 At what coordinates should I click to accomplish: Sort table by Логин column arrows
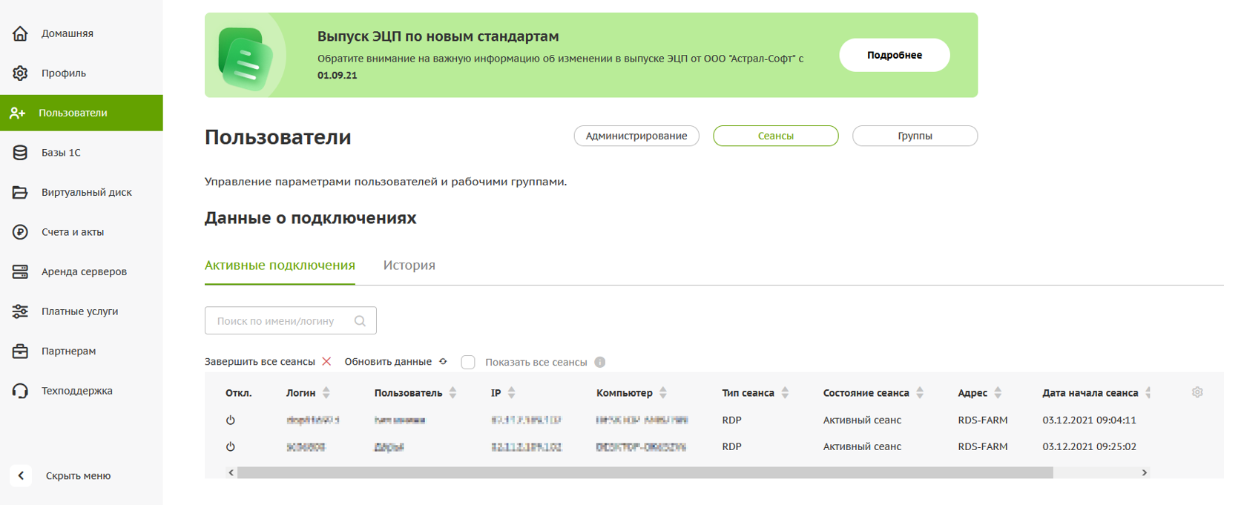[x=326, y=393]
